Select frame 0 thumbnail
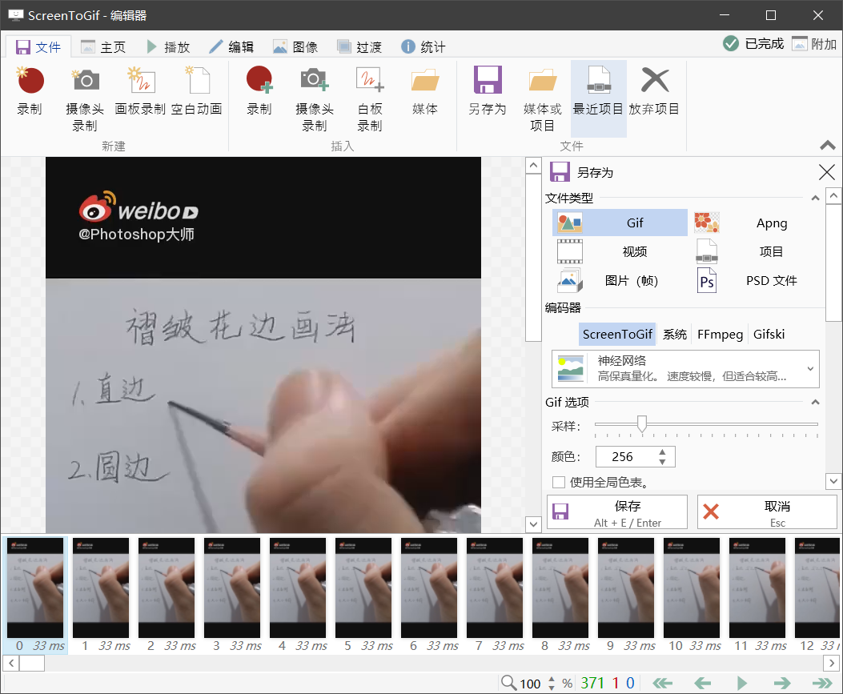Viewport: 843px width, 694px height. [x=35, y=596]
